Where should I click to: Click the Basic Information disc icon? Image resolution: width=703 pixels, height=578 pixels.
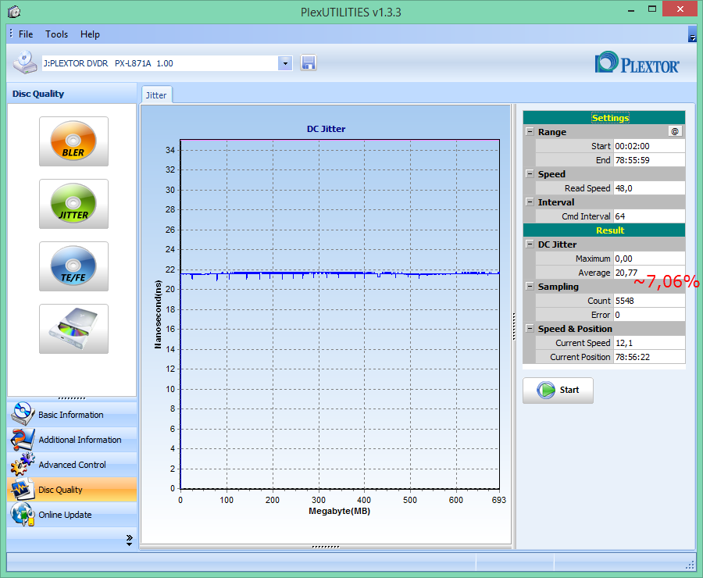coord(23,414)
